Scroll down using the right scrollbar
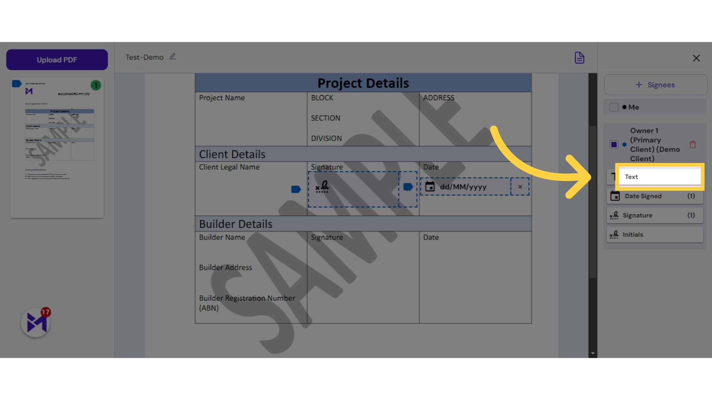Viewport: 712px width, 400px height. (x=594, y=352)
